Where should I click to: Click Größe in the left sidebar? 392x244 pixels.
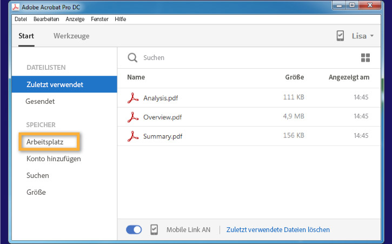(36, 192)
